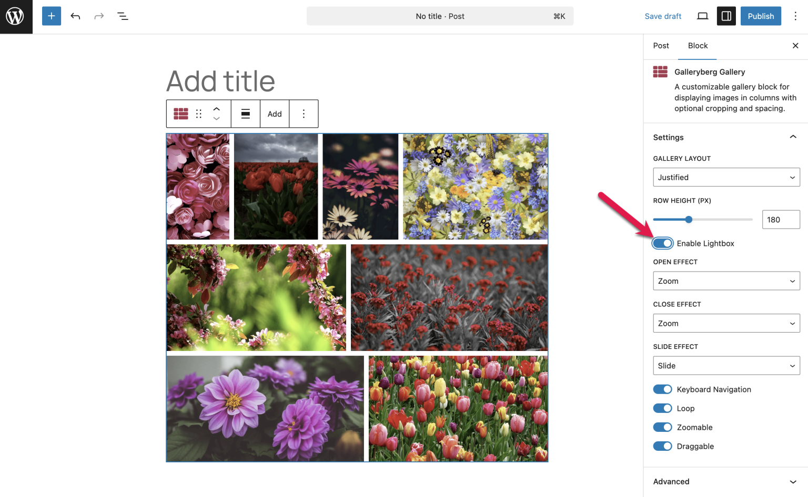Viewport: 808px width, 497px height.
Task: Open the block inserter with the plus icon
Action: (x=51, y=16)
